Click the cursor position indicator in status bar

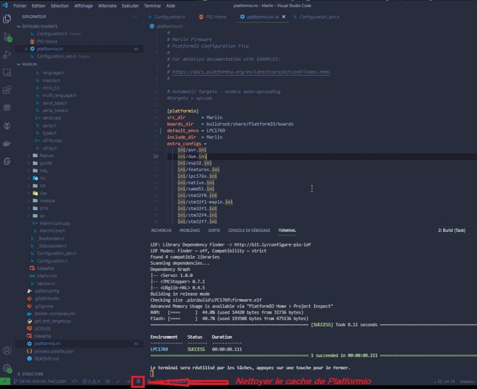click(x=444, y=381)
